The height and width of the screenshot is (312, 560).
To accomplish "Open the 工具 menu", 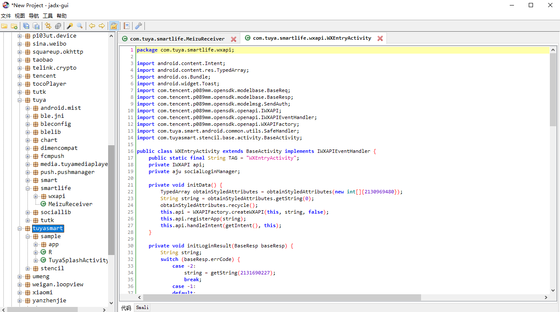I will [x=48, y=16].
